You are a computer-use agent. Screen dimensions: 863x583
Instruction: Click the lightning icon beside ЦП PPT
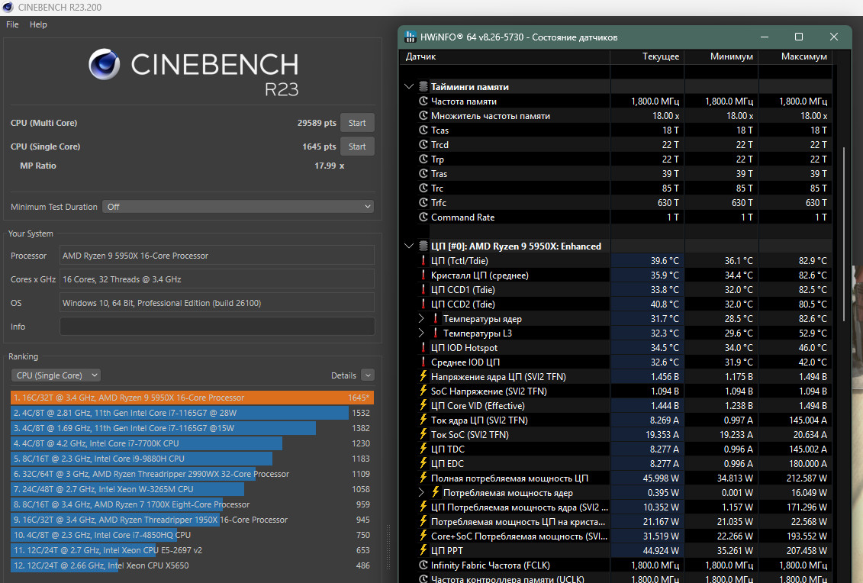coord(423,550)
